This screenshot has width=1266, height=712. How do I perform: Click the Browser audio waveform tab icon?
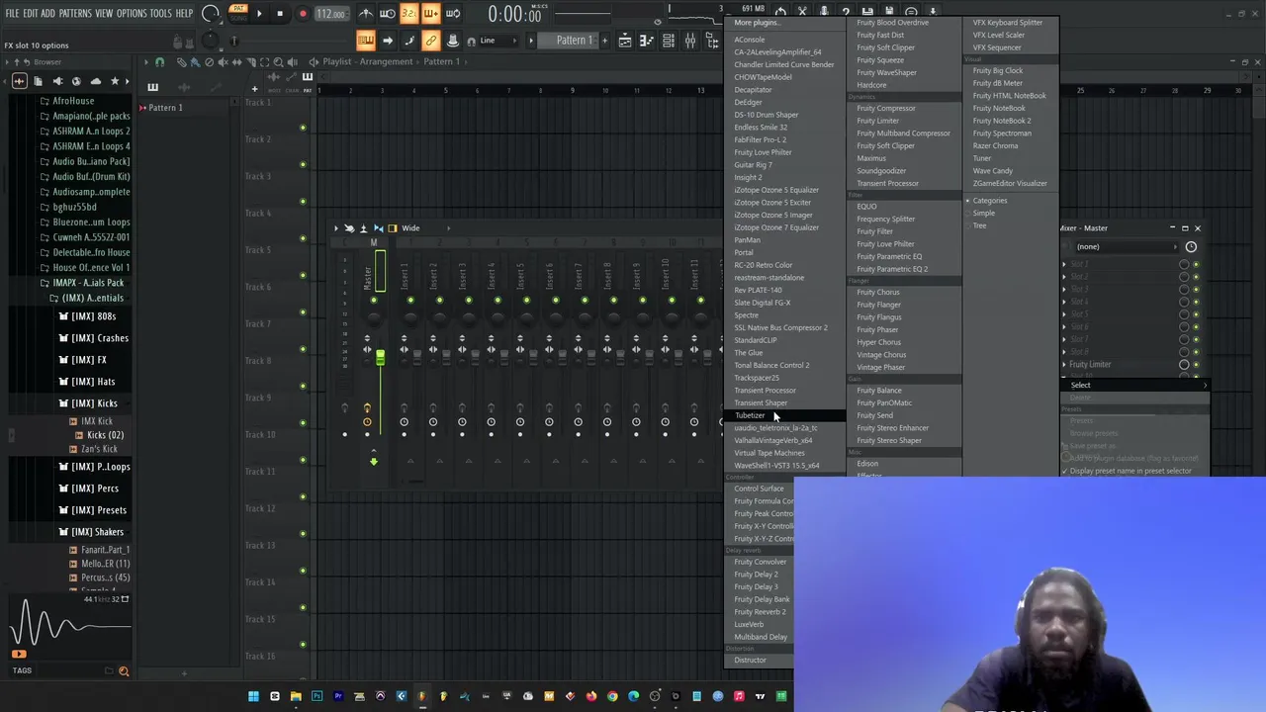[20, 81]
